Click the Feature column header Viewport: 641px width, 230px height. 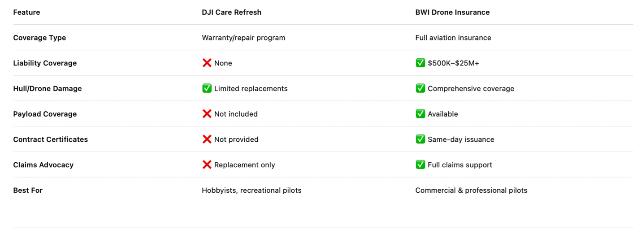point(26,13)
